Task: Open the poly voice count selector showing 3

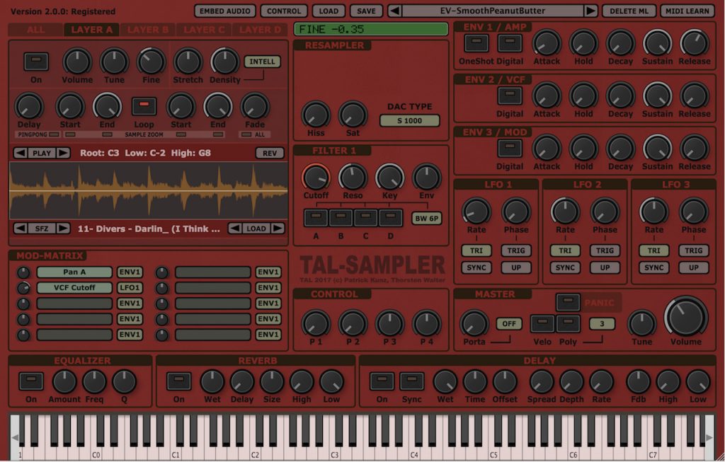Action: click(x=602, y=324)
